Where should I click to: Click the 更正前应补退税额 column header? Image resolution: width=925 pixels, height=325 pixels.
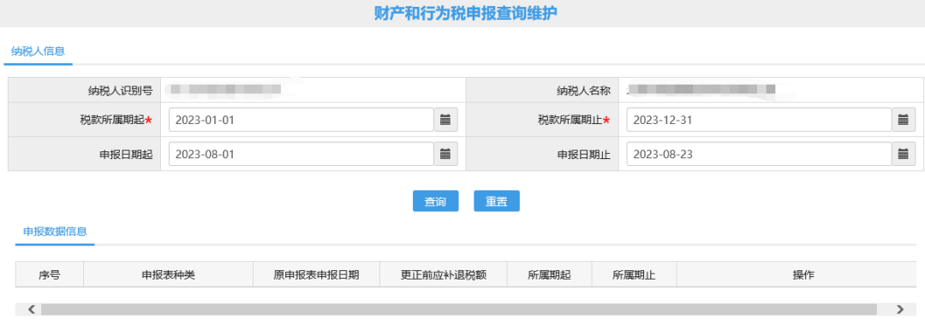[x=444, y=275]
